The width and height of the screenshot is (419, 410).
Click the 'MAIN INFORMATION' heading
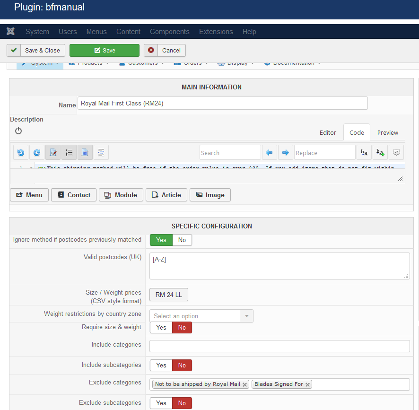coord(212,87)
